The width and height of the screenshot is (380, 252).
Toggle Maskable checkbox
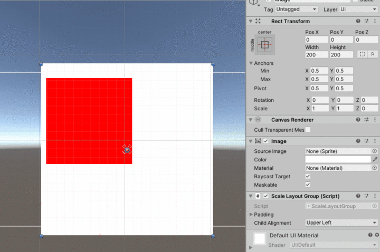point(308,185)
